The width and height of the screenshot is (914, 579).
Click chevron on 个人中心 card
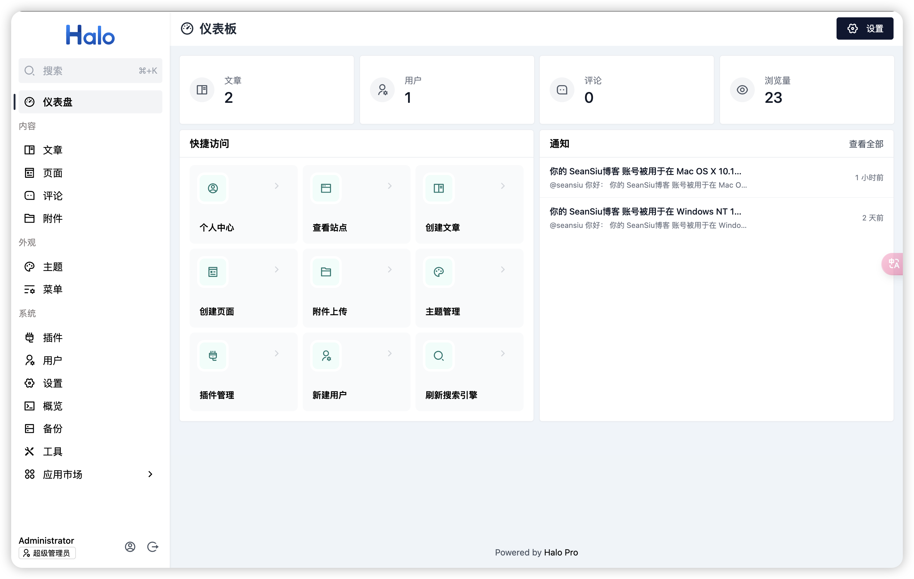[x=277, y=186]
